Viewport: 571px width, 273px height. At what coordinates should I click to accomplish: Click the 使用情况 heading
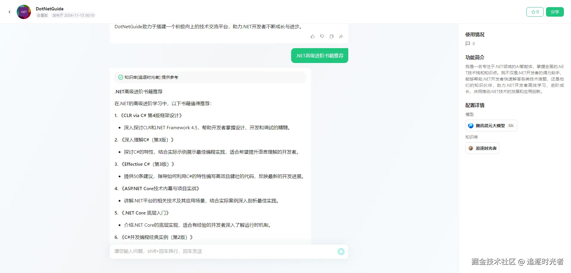point(475,35)
